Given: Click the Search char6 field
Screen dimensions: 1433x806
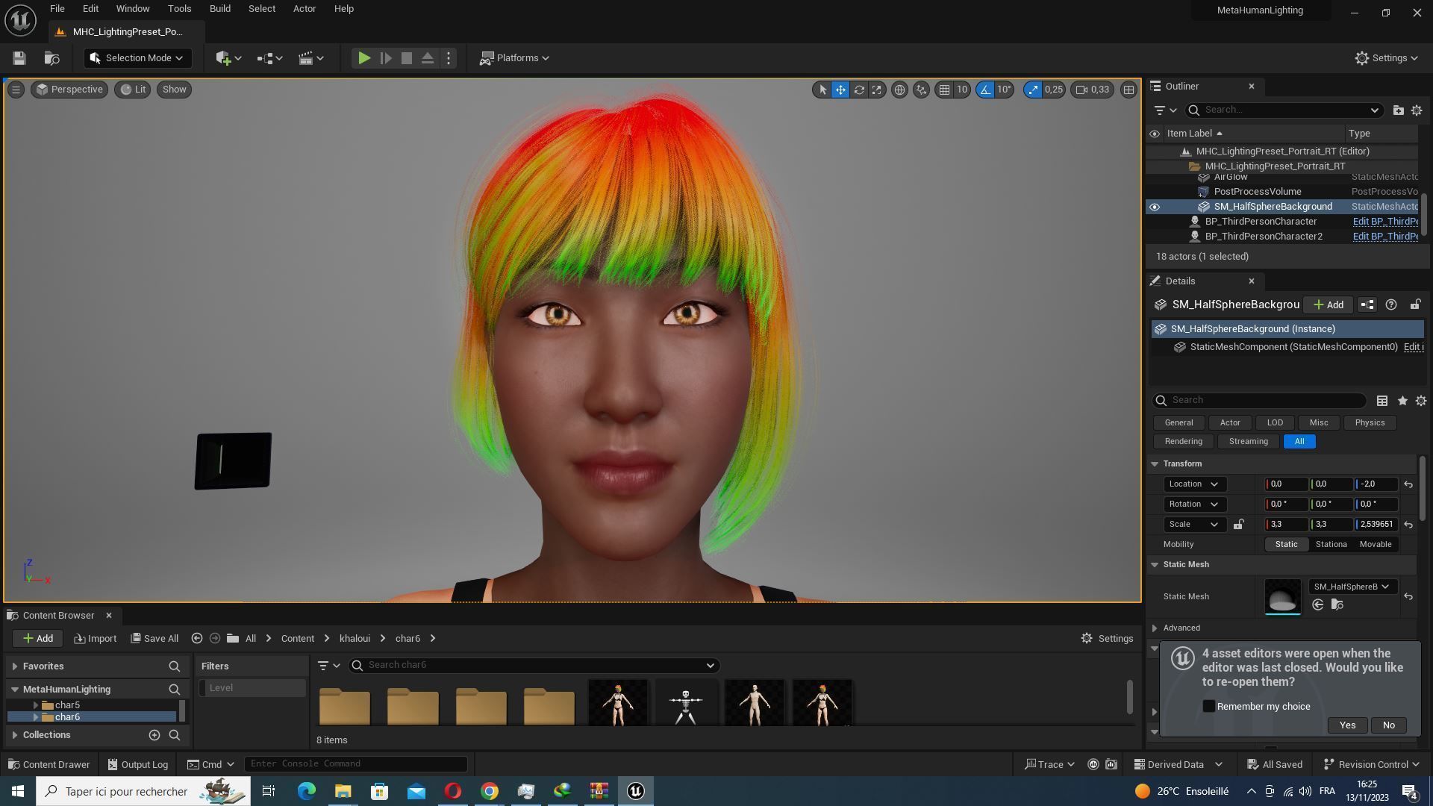Looking at the screenshot, I should pos(534,666).
